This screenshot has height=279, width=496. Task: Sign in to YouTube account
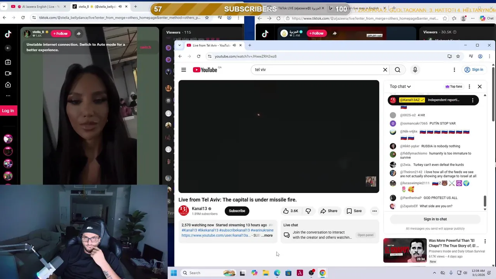click(x=474, y=70)
